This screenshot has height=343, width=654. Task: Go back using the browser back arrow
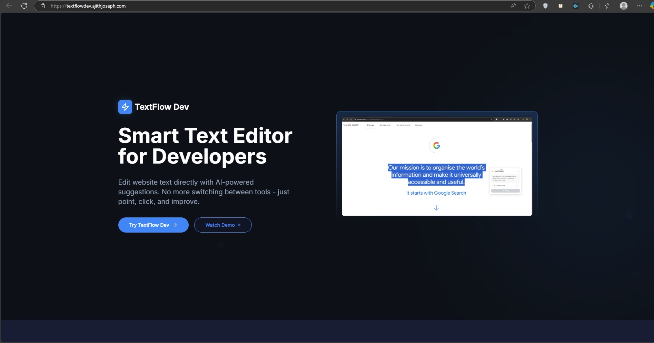(9, 6)
